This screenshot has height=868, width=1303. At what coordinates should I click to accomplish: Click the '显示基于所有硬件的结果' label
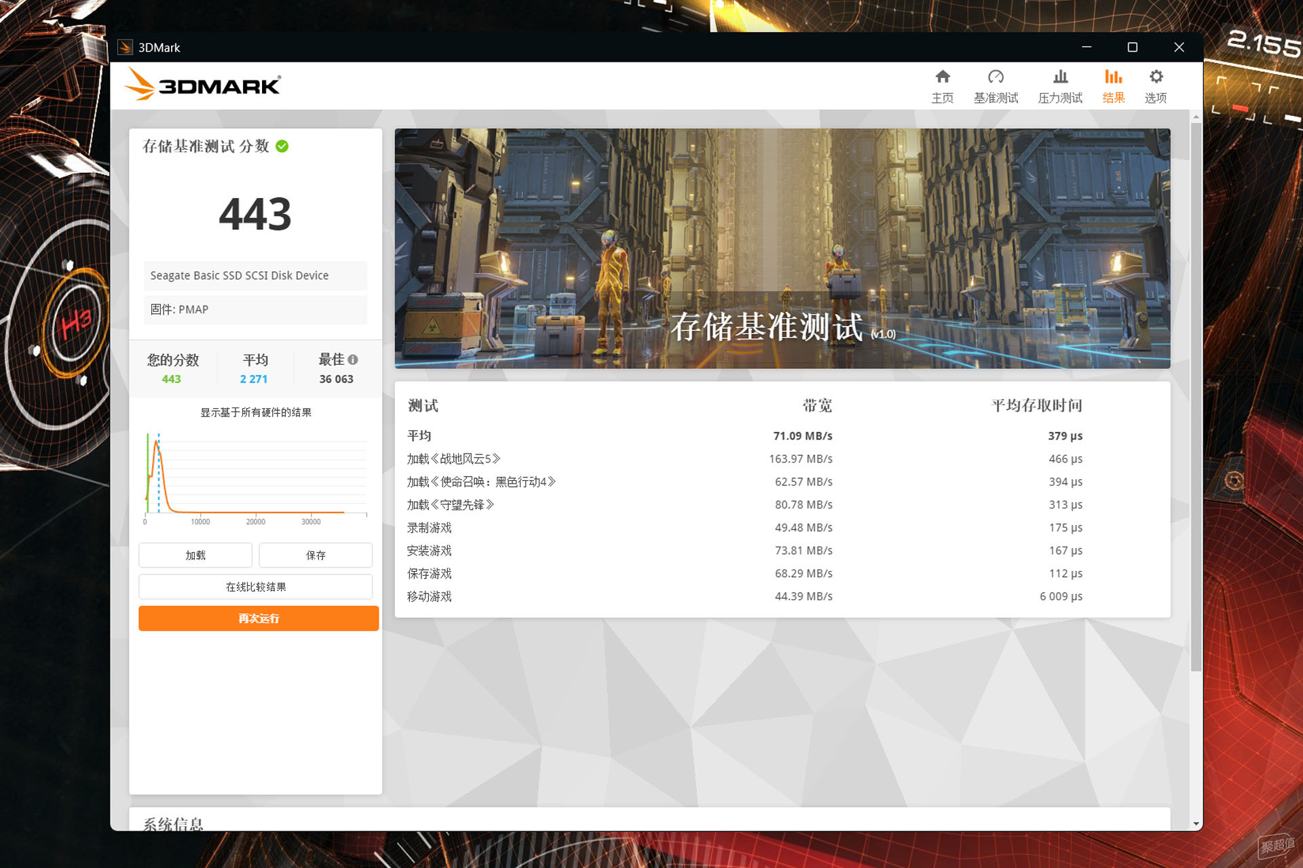click(256, 412)
